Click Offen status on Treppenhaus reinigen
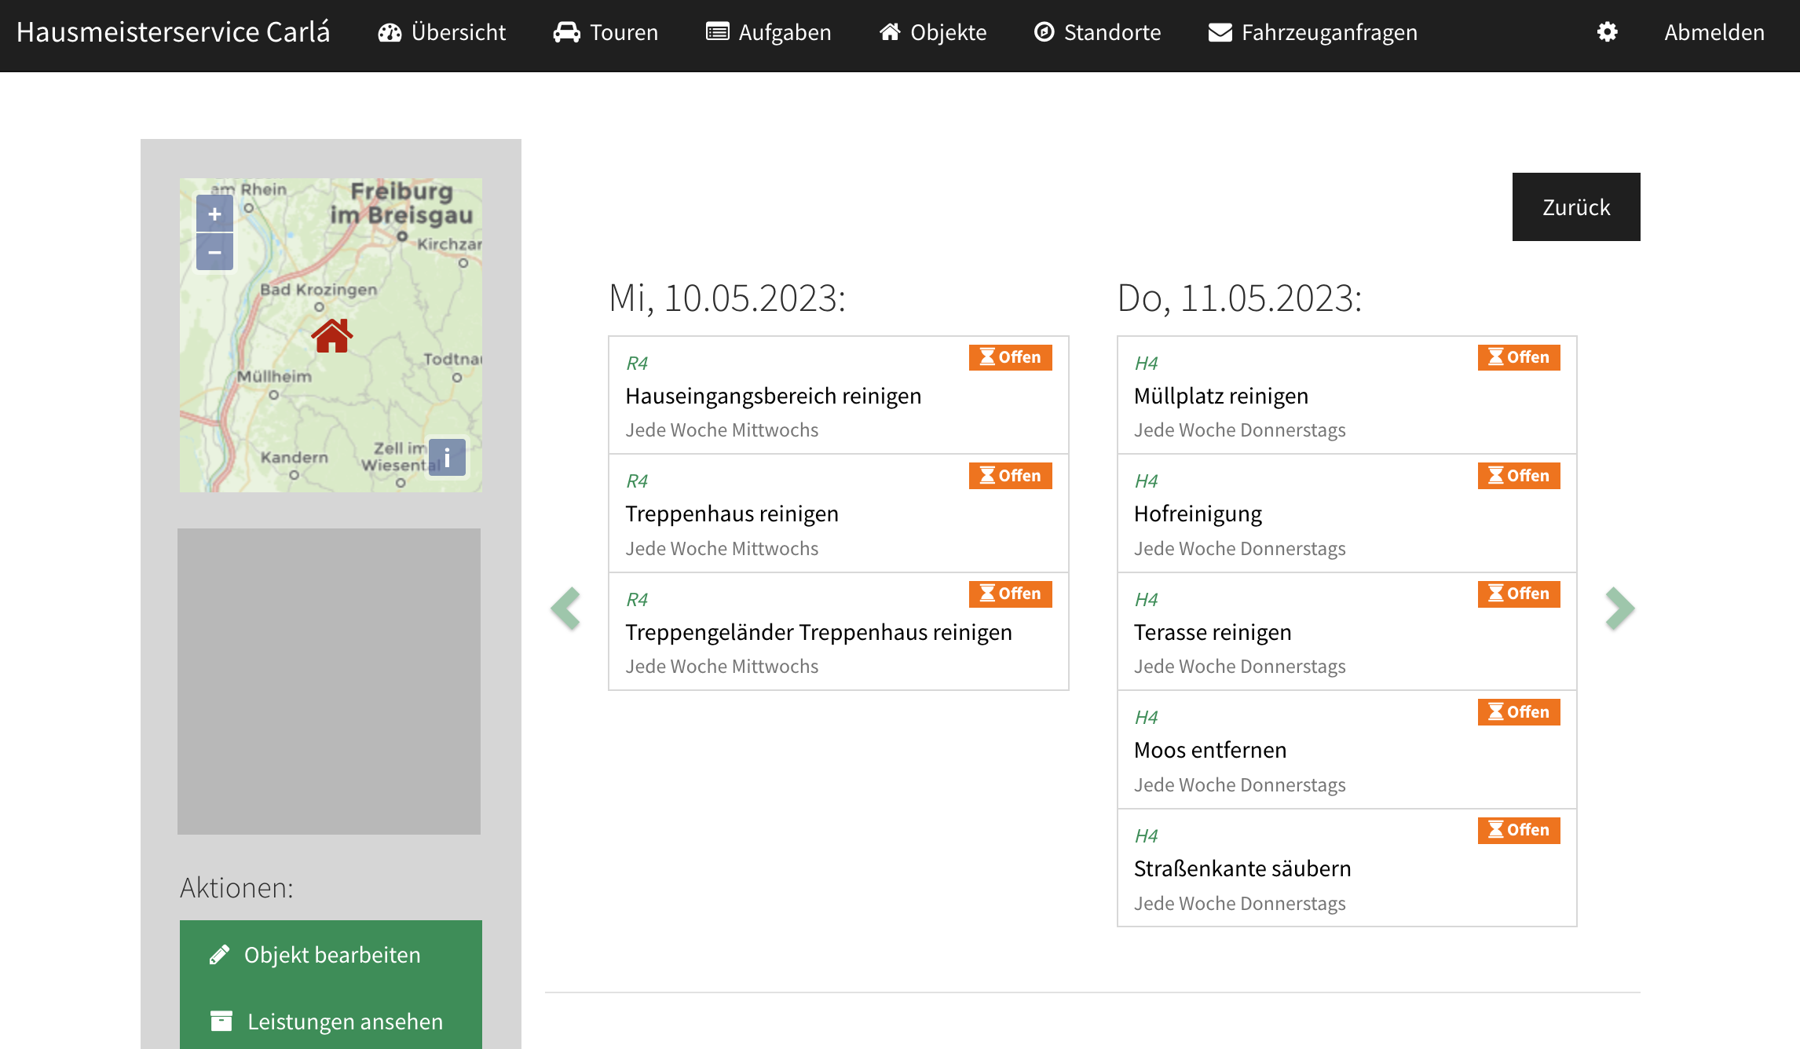Image resolution: width=1800 pixels, height=1049 pixels. (1010, 476)
